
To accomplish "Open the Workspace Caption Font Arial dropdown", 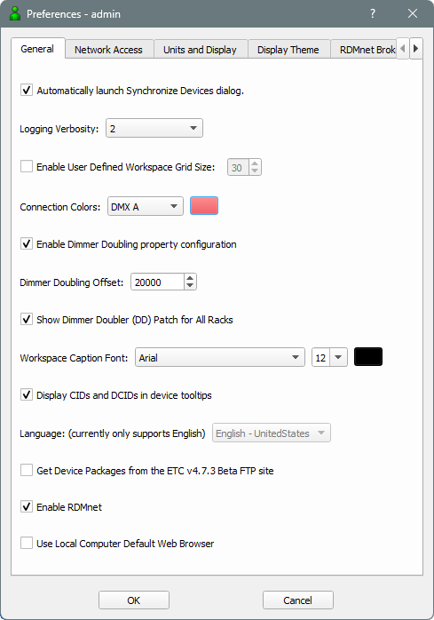I will pos(220,357).
